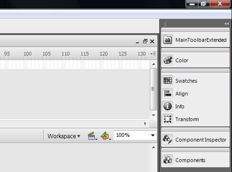Open the 100% zoom level dropdown arrow
This screenshot has width=232, height=172.
(x=153, y=135)
